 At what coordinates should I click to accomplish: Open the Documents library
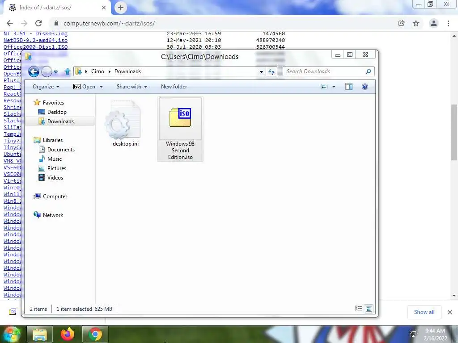pyautogui.click(x=57, y=149)
